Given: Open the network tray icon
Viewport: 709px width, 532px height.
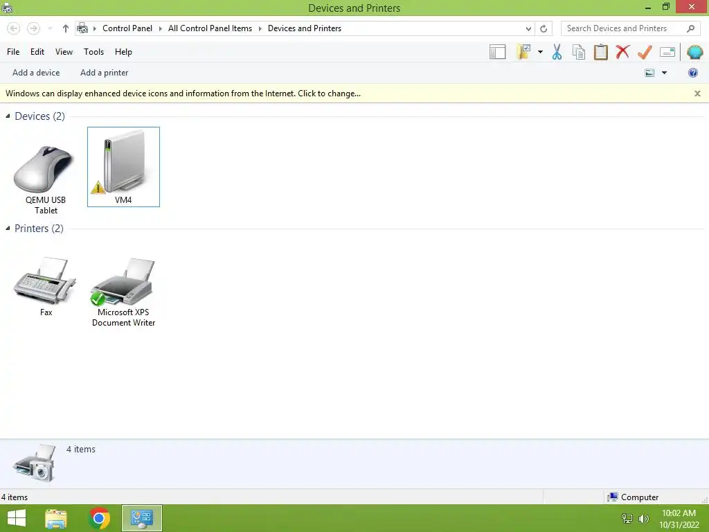Looking at the screenshot, I should pos(627,518).
